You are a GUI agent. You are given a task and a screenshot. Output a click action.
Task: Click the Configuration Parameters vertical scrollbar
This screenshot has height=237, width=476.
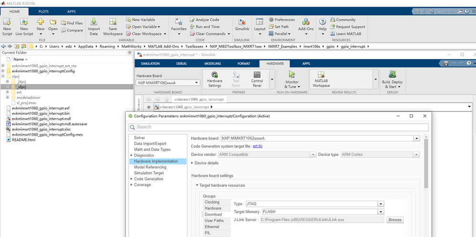(426, 164)
